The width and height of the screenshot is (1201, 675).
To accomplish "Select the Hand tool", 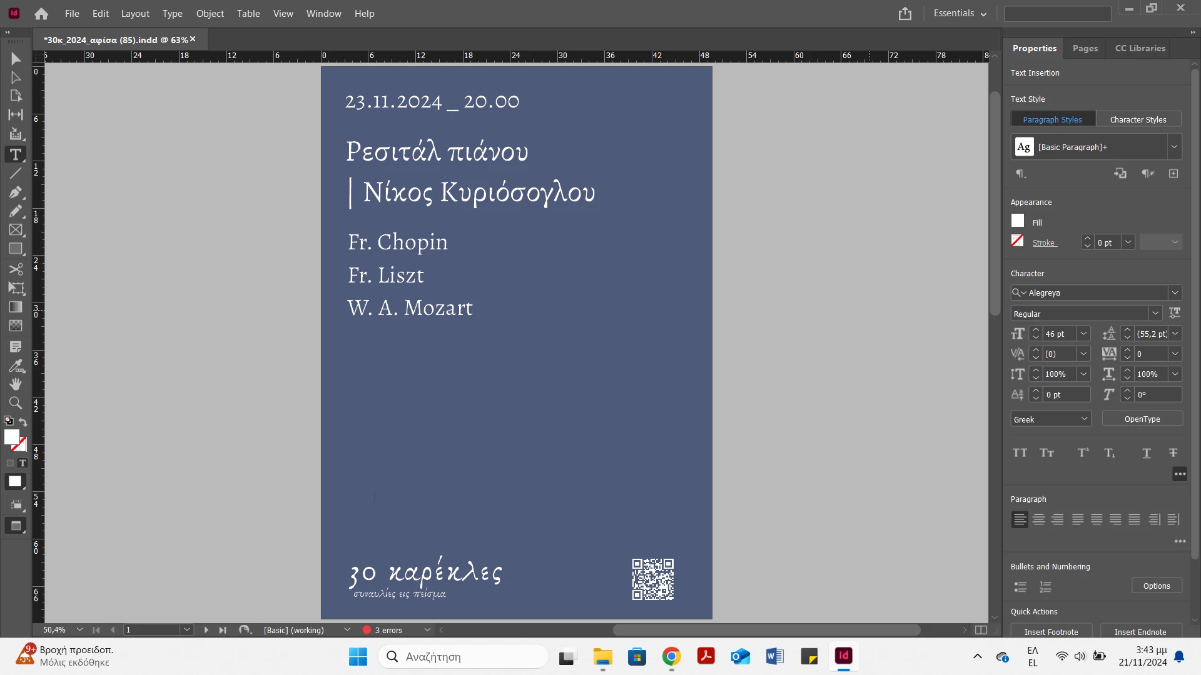I will 16,384.
